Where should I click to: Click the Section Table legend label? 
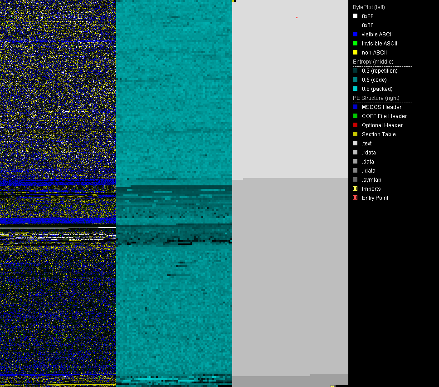pyautogui.click(x=379, y=134)
